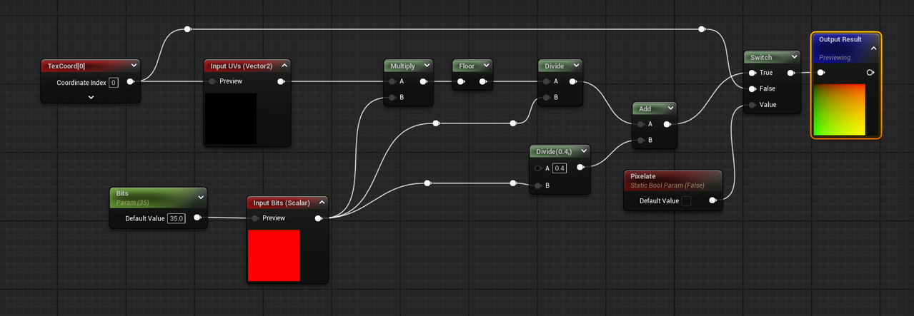The width and height of the screenshot is (914, 316).
Task: Click the Floor node output pin
Action: tap(482, 81)
